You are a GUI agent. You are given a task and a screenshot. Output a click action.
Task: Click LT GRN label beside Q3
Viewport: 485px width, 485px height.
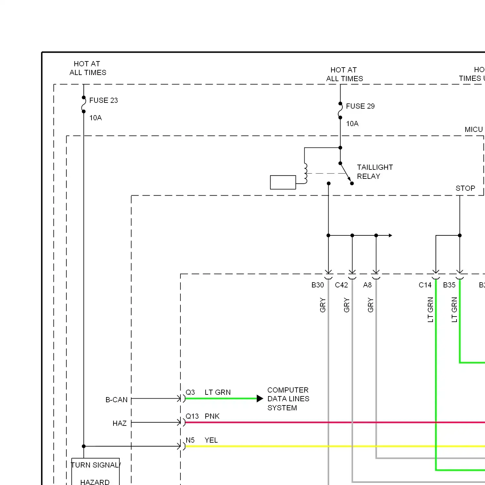tap(218, 392)
